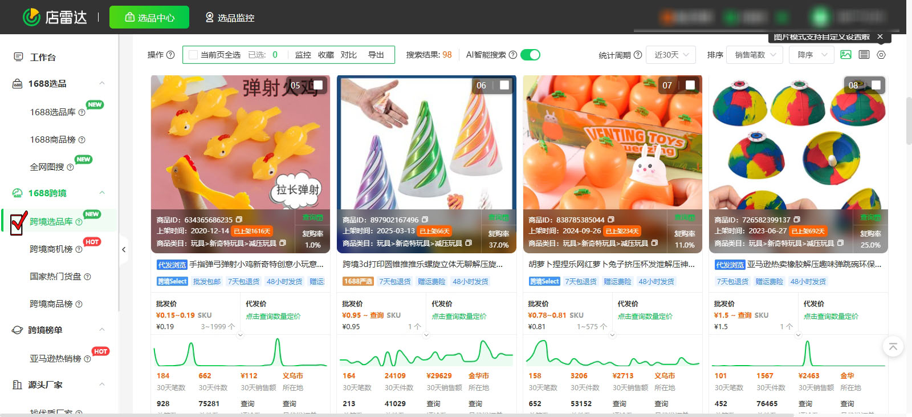Image resolution: width=912 pixels, height=417 pixels.
Task: Select checkbox on product card 06
Action: click(504, 85)
